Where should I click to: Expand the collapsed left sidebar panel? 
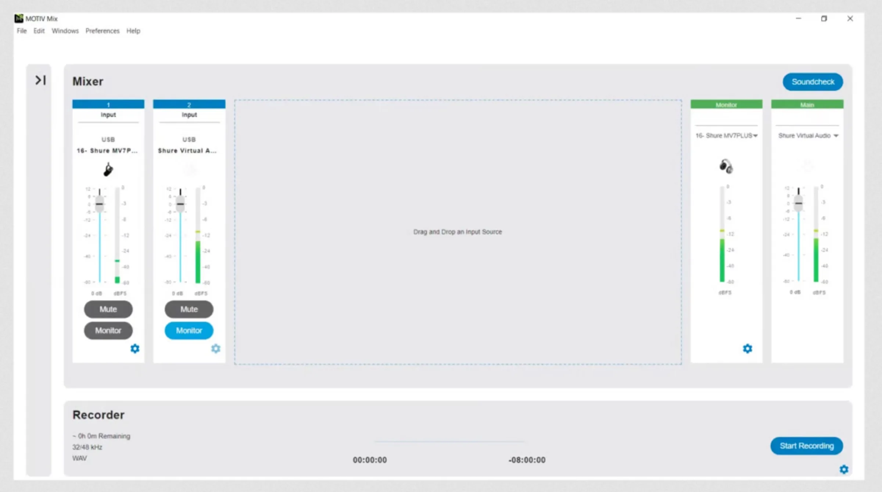pos(40,80)
